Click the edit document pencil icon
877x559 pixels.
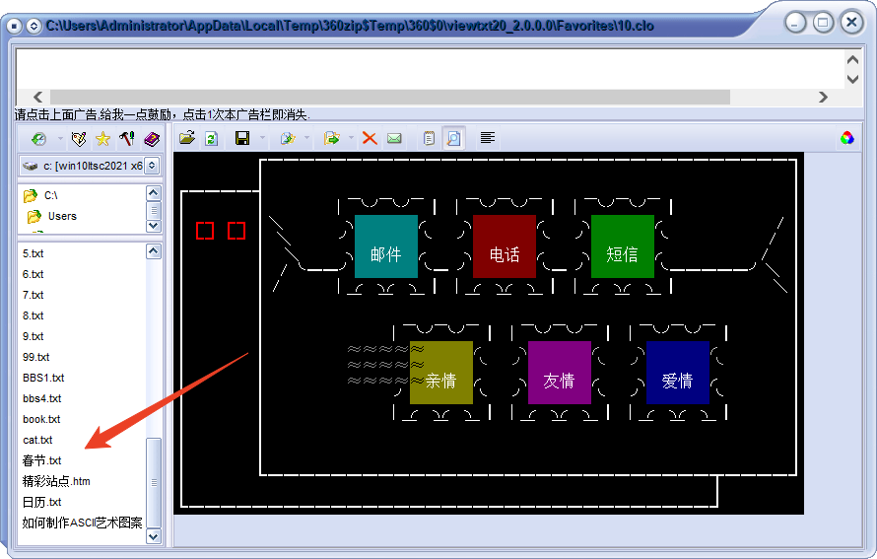287,138
